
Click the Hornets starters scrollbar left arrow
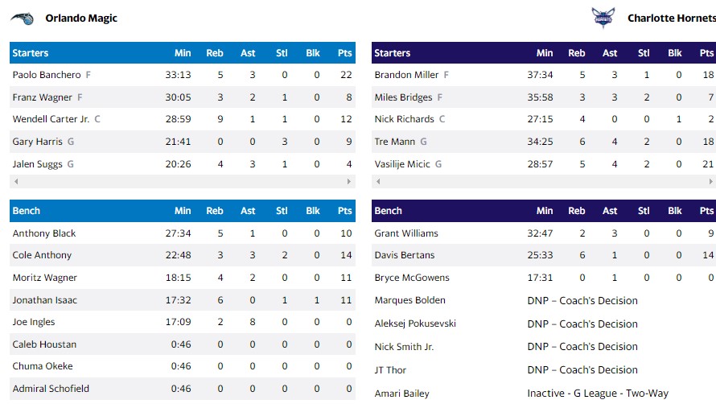point(377,182)
